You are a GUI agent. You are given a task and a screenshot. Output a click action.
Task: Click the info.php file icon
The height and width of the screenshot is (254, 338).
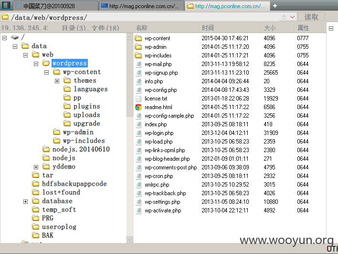click(x=138, y=81)
